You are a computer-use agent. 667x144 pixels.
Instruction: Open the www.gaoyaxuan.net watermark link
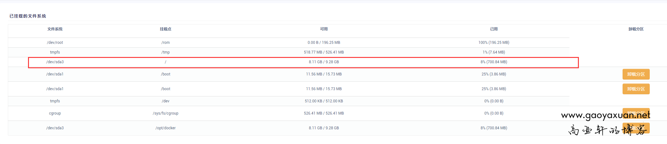point(605,116)
